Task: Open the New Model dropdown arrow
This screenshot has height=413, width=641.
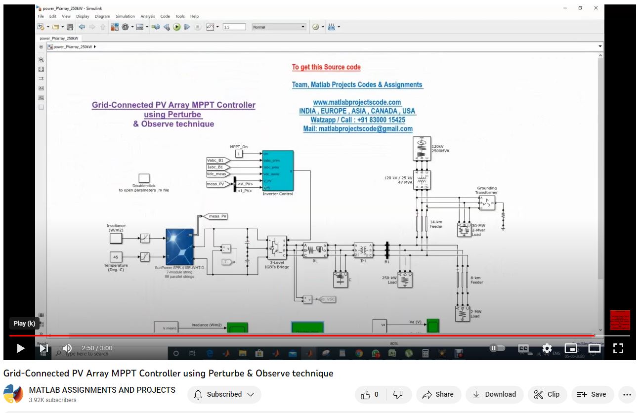Action: 48,27
